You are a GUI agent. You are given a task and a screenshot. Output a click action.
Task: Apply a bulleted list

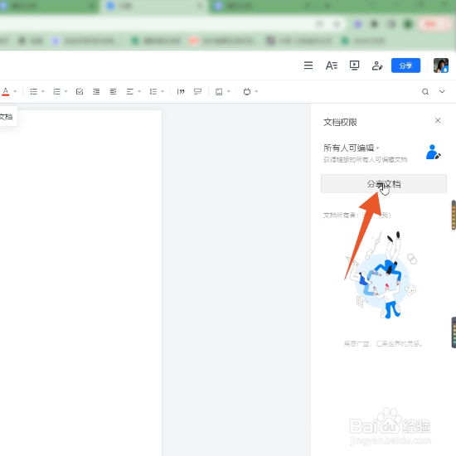34,91
